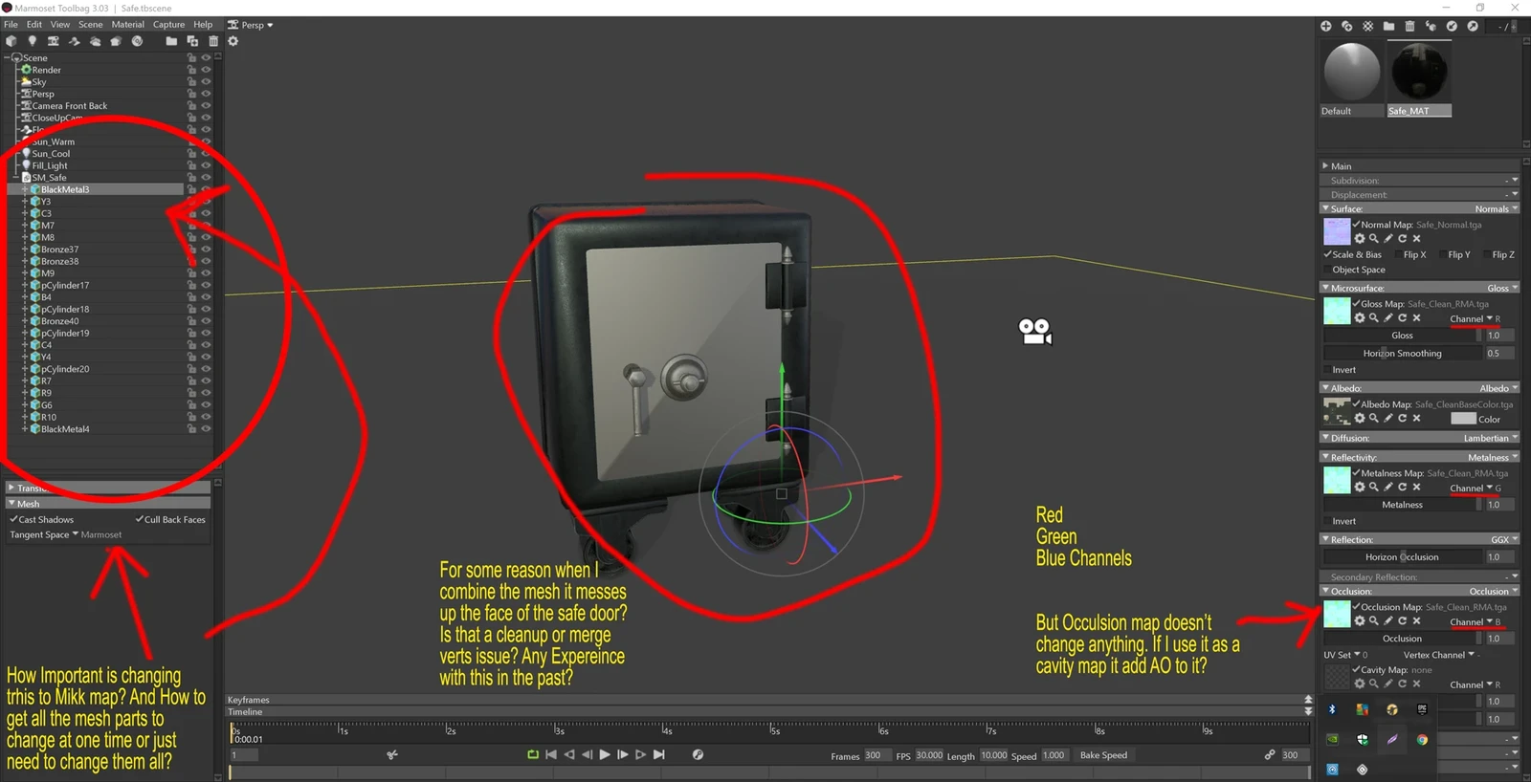Create new scene folder group
This screenshot has width=1531, height=782.
coord(171,41)
